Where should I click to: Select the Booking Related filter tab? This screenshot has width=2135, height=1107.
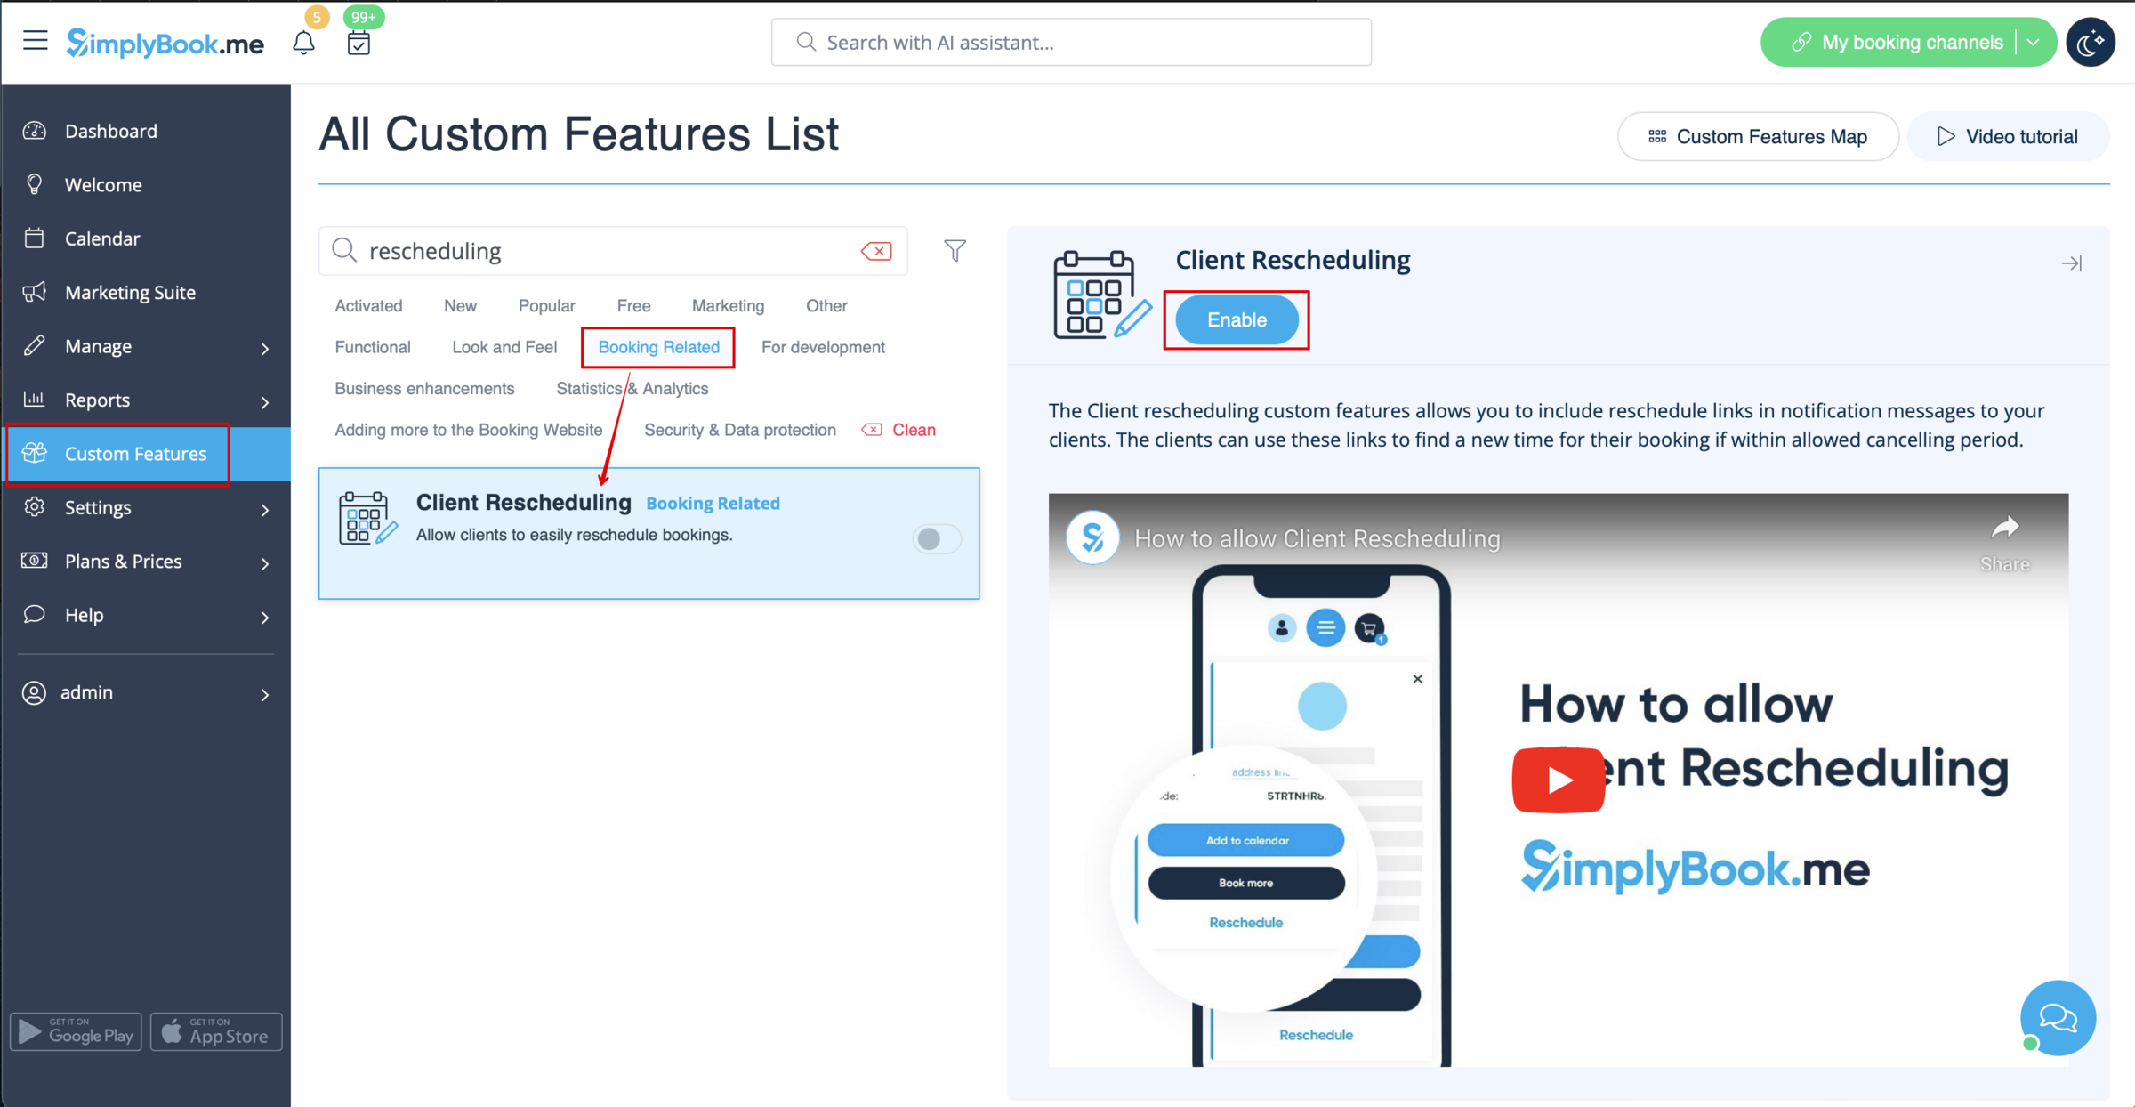tap(657, 347)
